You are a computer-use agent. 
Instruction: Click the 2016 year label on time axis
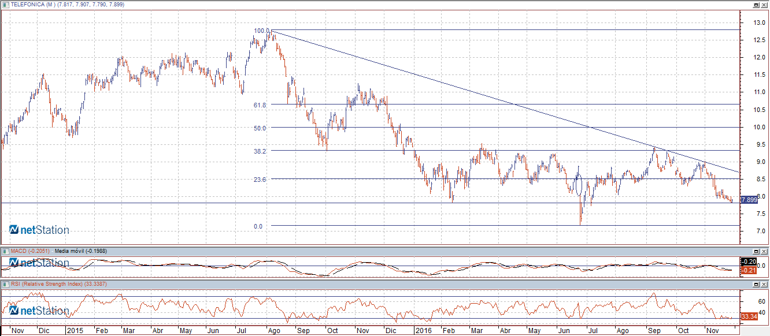point(424,331)
